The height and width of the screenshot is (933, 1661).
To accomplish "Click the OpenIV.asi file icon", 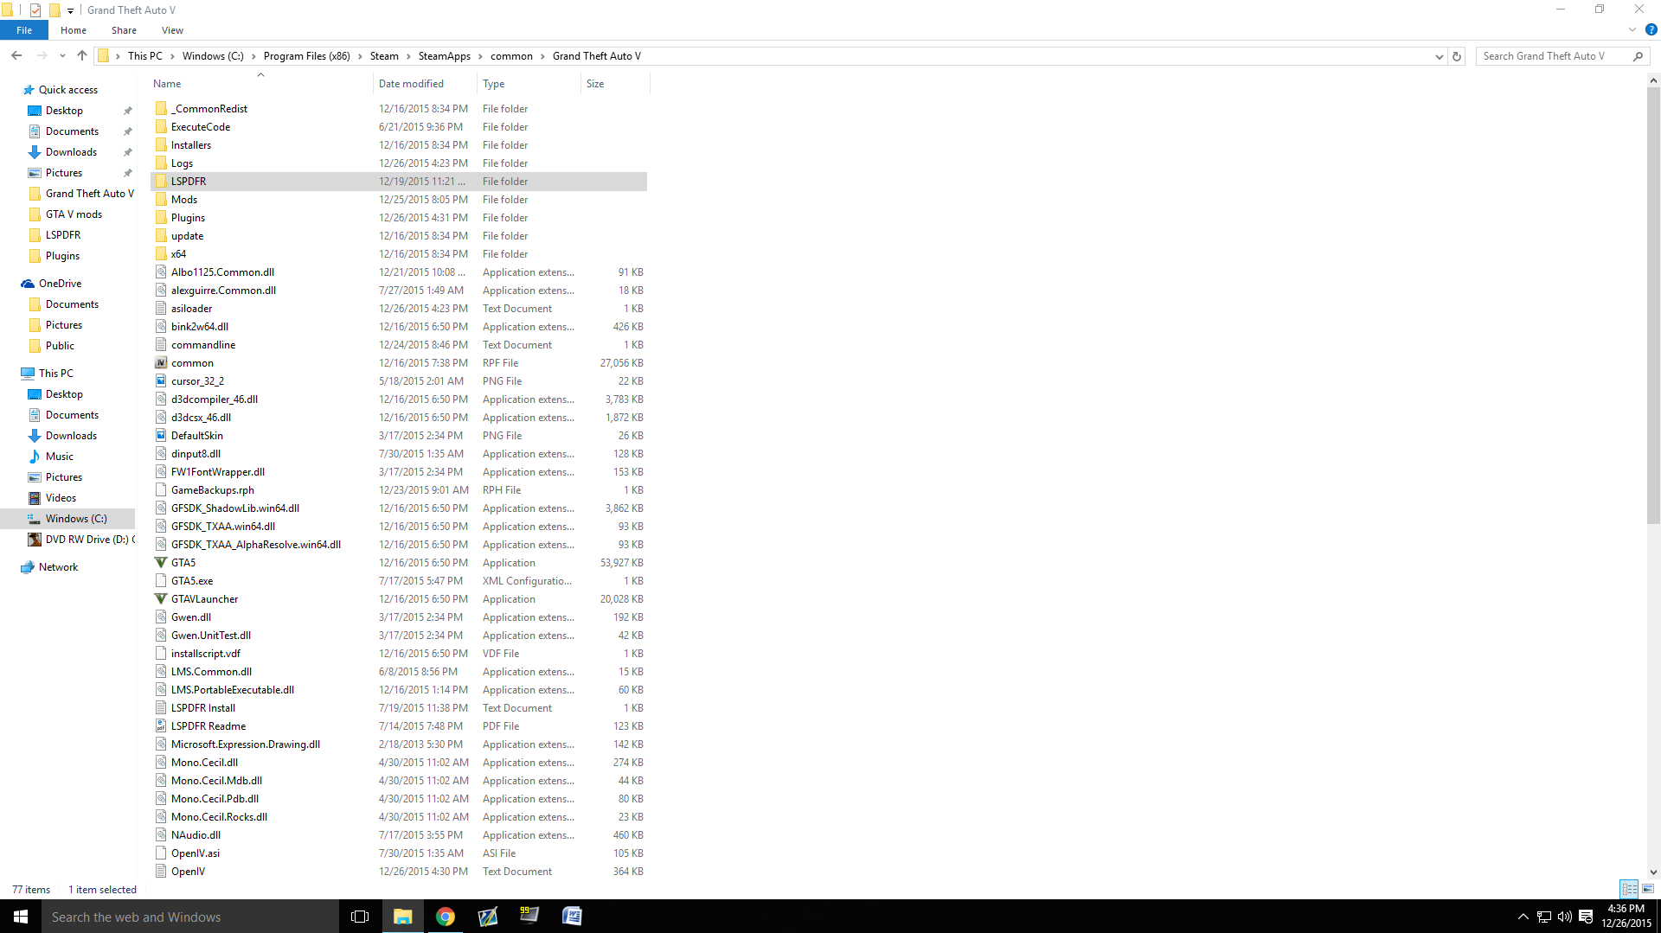I will [x=161, y=853].
